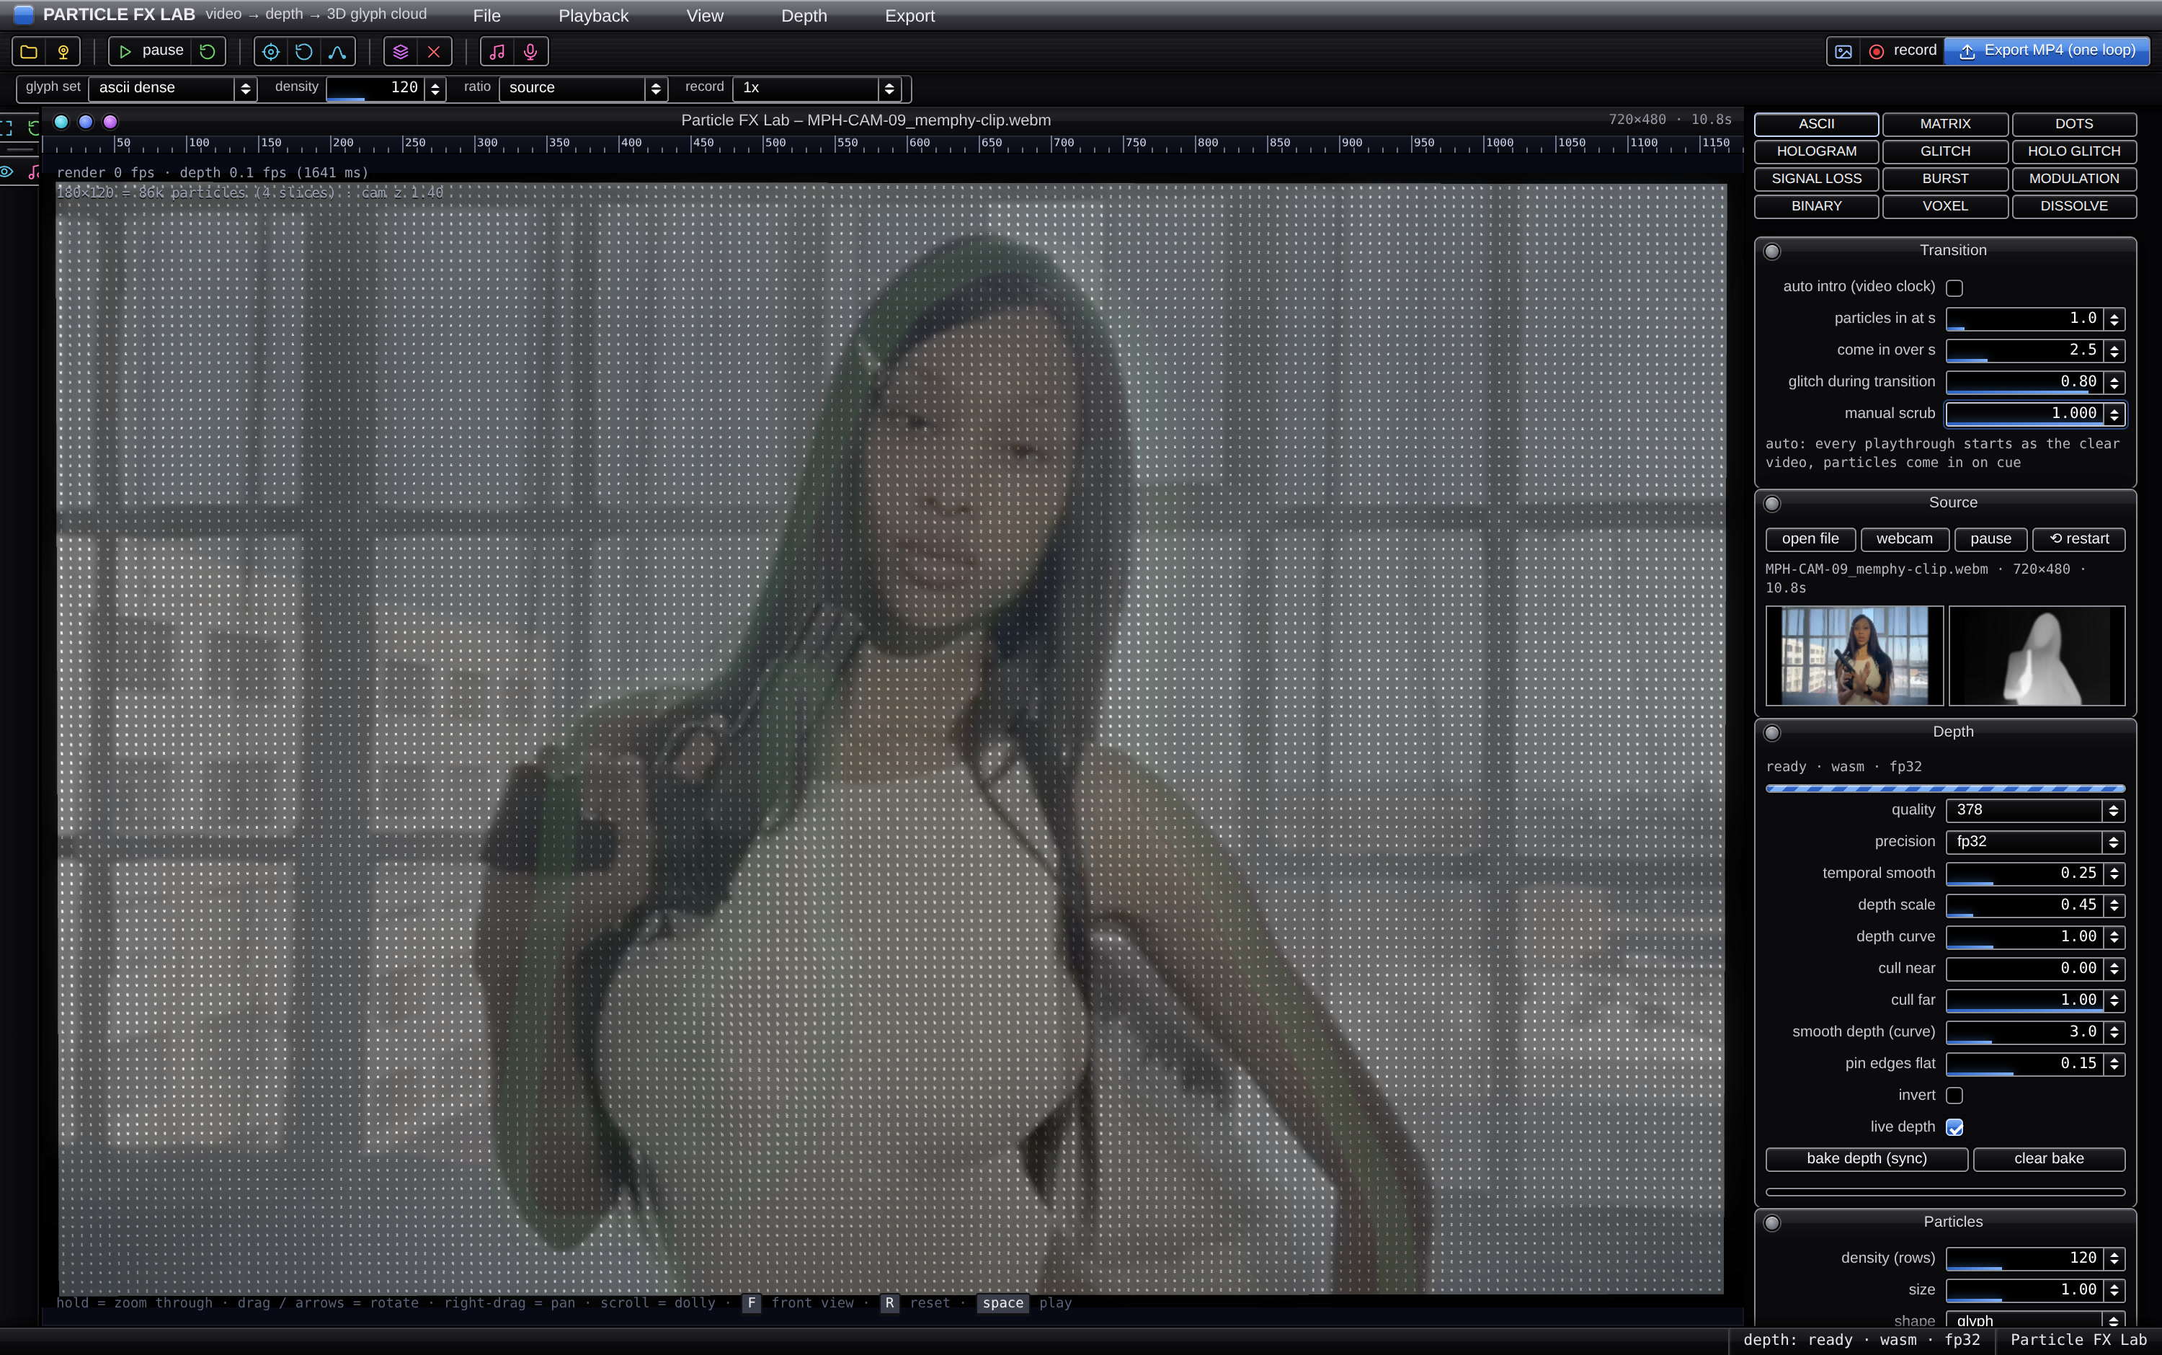
Task: Click the purple layers stack icon
Action: coord(401,52)
